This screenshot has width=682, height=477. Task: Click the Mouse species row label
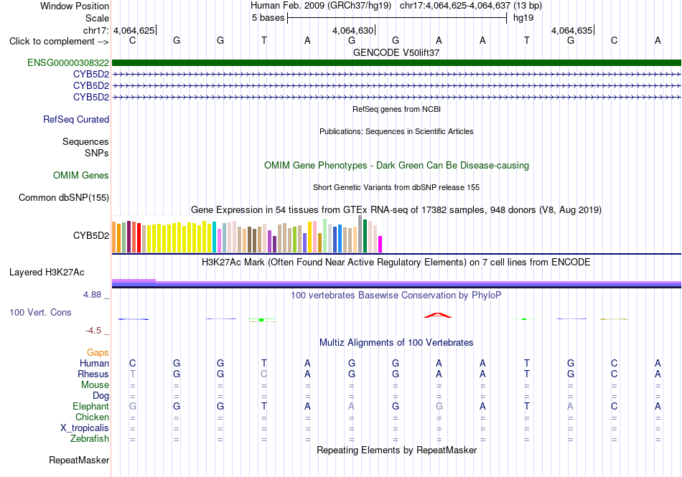pyautogui.click(x=95, y=385)
